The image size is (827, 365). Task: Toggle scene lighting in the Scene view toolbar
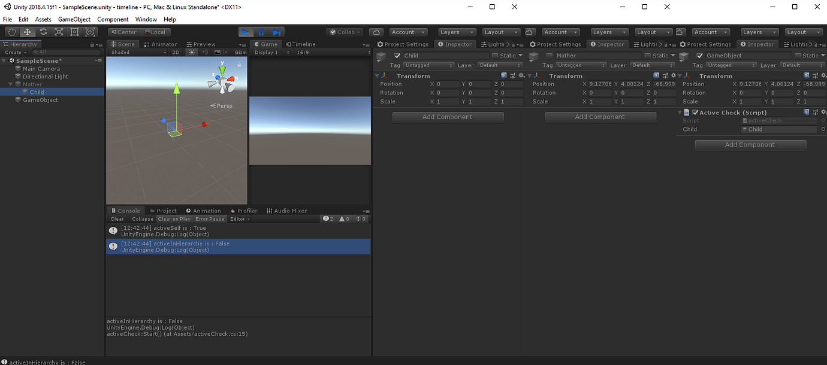click(191, 53)
